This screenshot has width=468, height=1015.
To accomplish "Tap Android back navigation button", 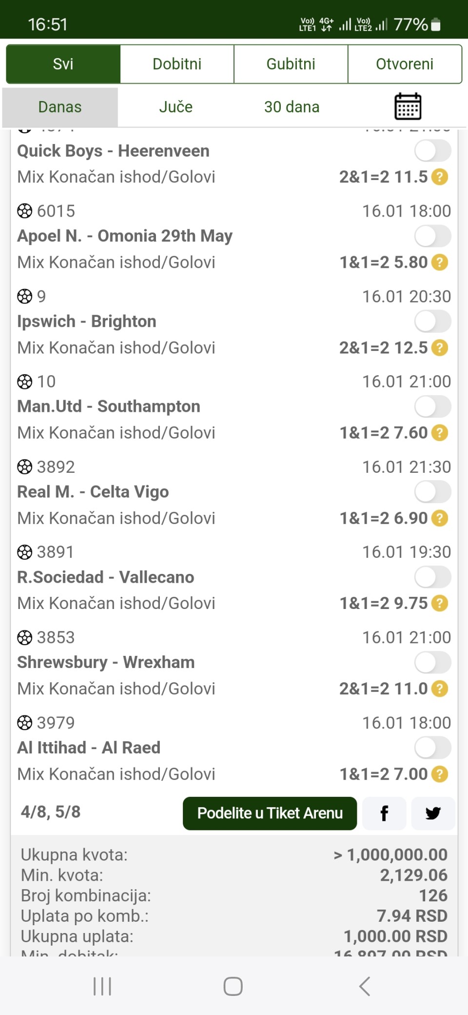I will coord(365,986).
